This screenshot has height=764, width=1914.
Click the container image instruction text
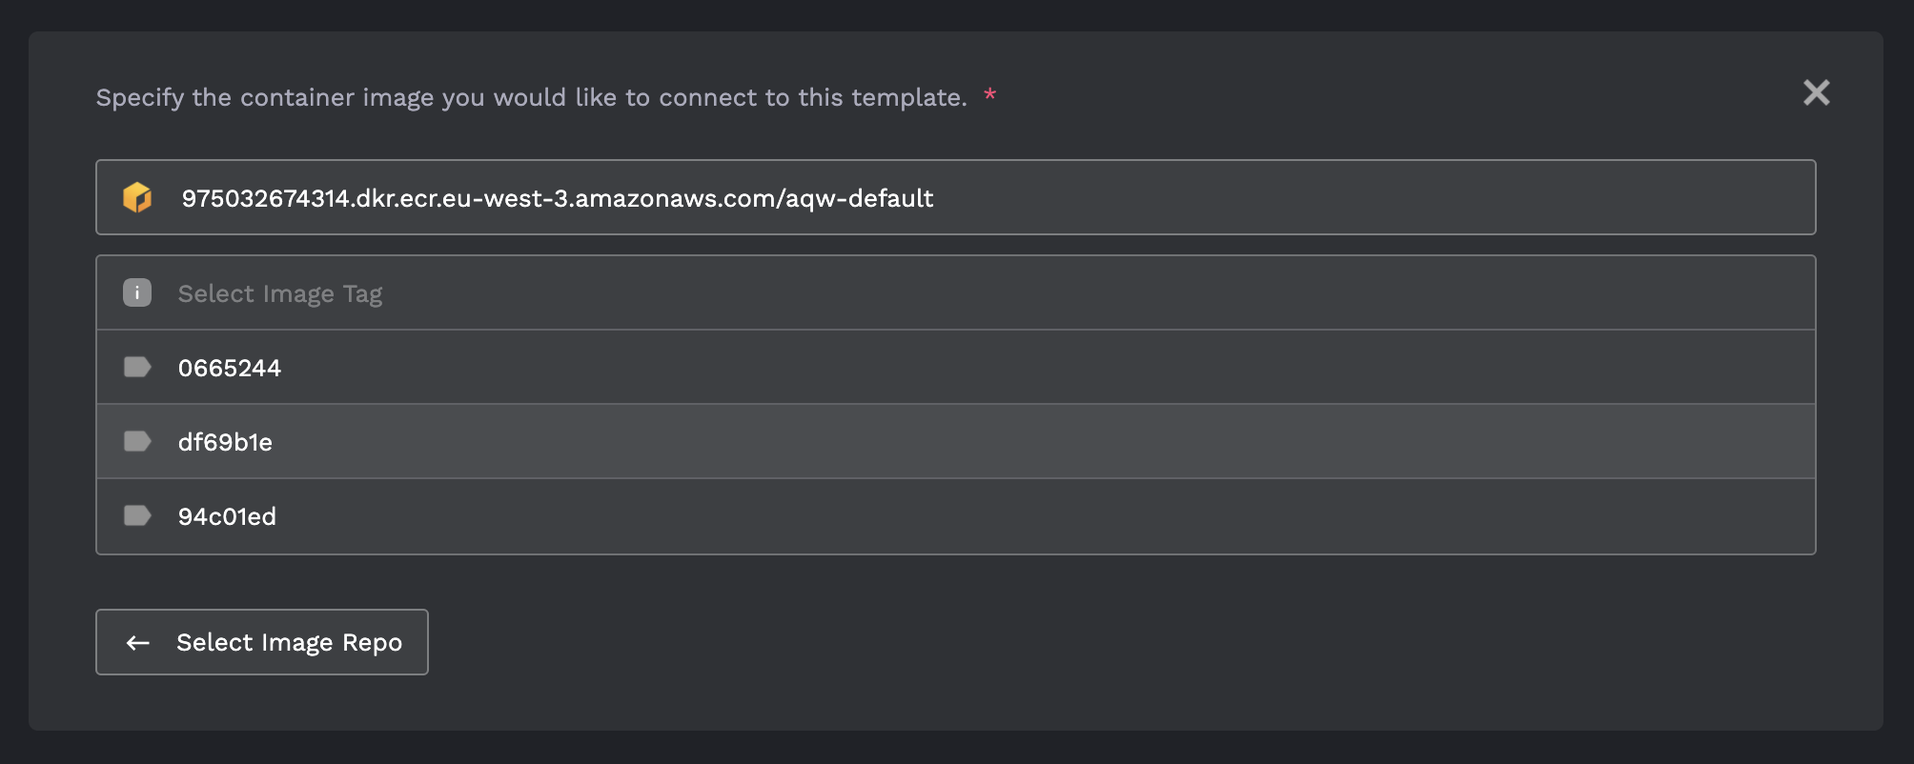532,97
